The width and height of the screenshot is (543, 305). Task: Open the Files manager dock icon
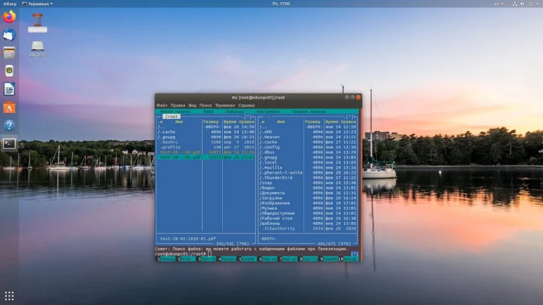coord(9,53)
